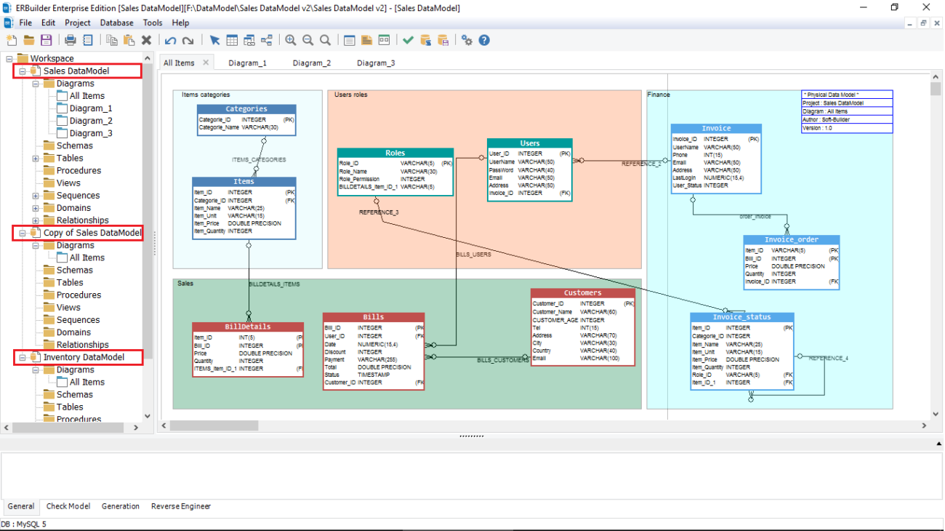This screenshot has height=531, width=945.
Task: Open the Tools menu
Action: [152, 23]
